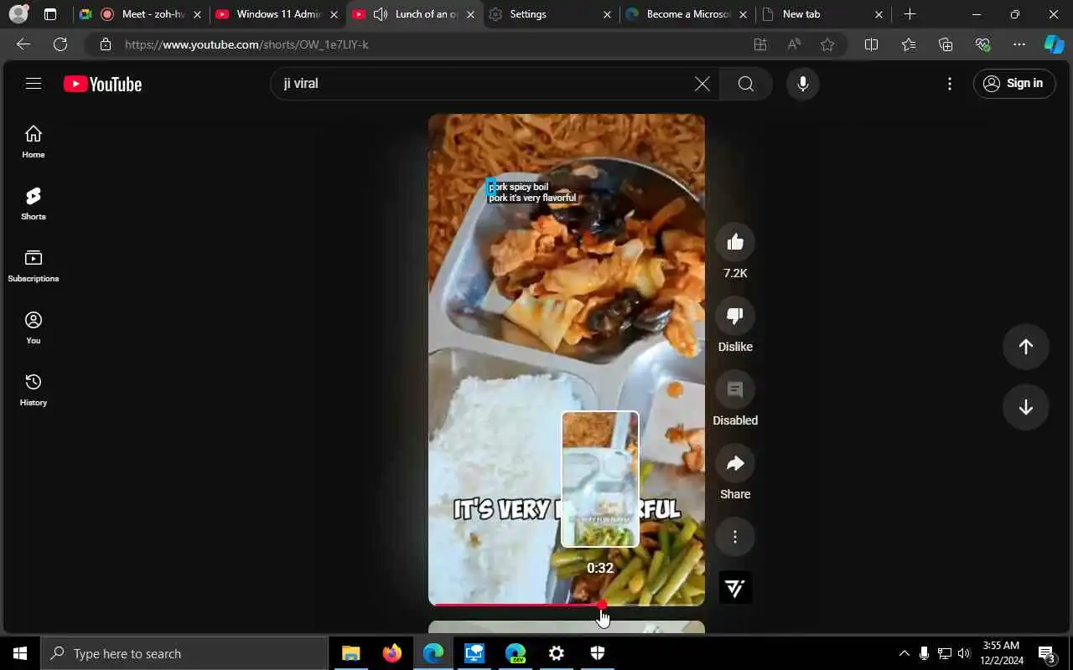The image size is (1073, 670).
Task: Close the New tab tab
Action: click(879, 14)
